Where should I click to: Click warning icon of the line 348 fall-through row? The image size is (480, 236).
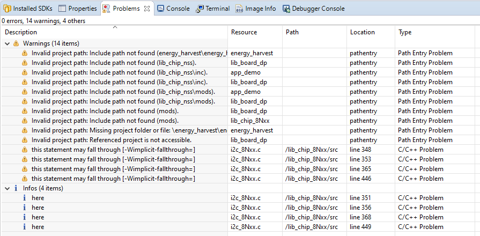click(24, 150)
